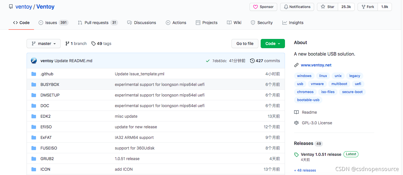Open the Releases heading link
The height and width of the screenshot is (175, 403).
pos(304,143)
